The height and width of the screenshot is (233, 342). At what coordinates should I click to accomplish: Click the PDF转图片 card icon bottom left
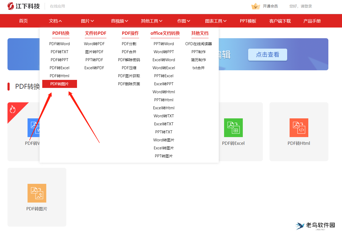pyautogui.click(x=37, y=193)
